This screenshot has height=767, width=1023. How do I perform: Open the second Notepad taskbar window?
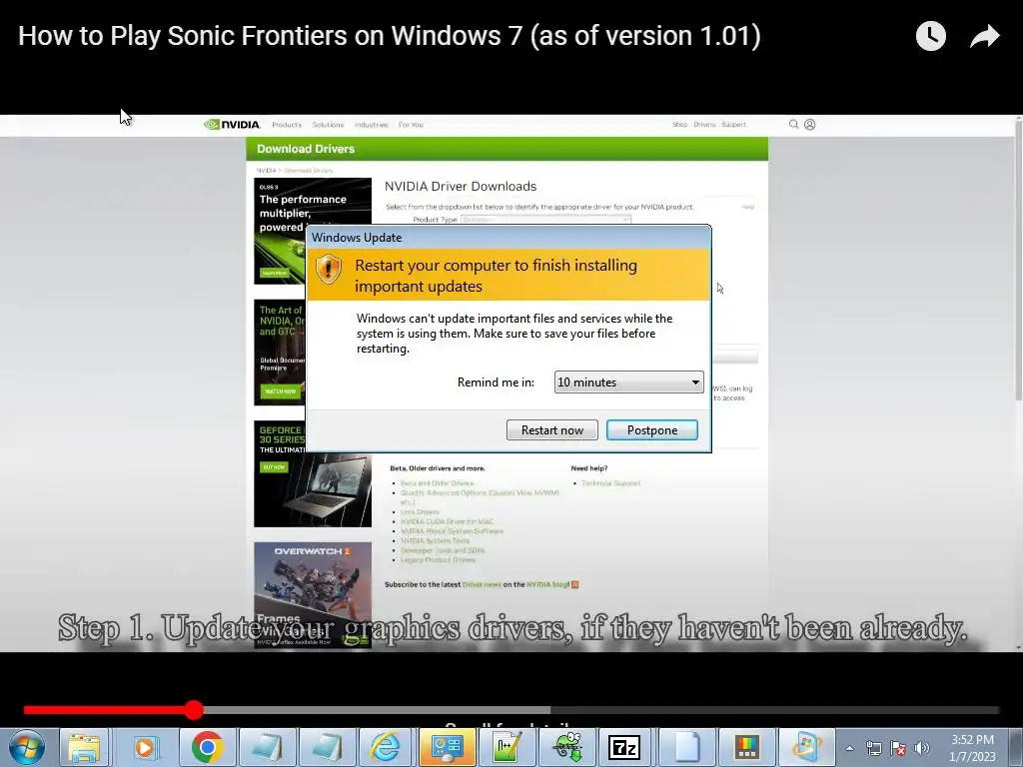[327, 747]
